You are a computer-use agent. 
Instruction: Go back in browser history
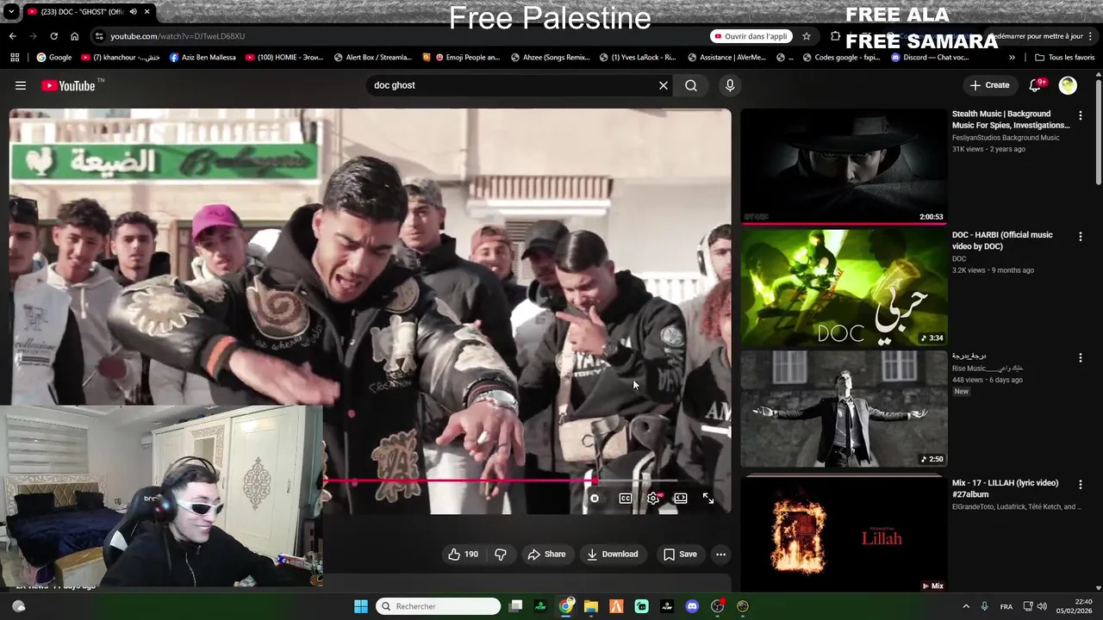coord(12,36)
